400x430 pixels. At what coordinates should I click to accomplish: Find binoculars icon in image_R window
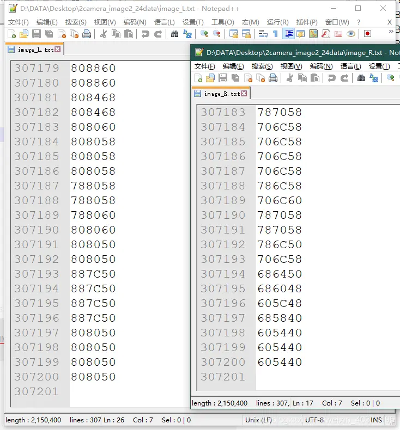point(361,78)
